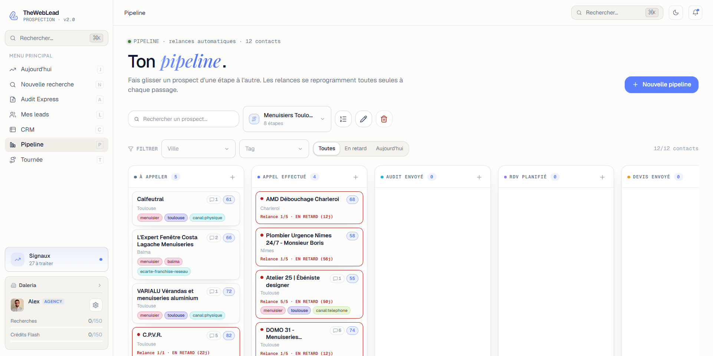Open Nouvelle recherche menu item

point(56,85)
